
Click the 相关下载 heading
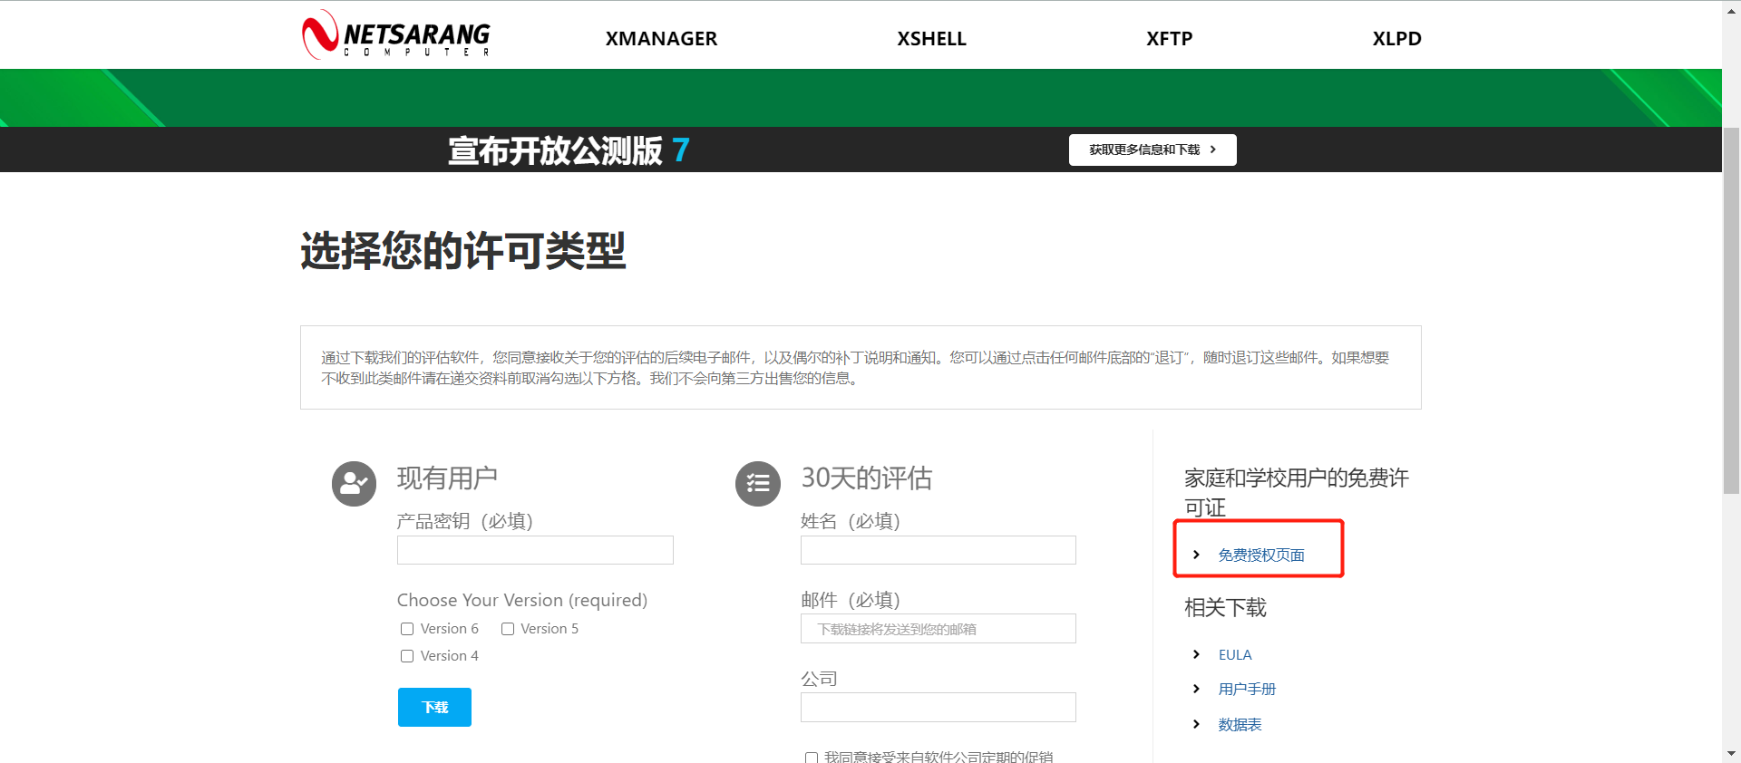point(1225,607)
